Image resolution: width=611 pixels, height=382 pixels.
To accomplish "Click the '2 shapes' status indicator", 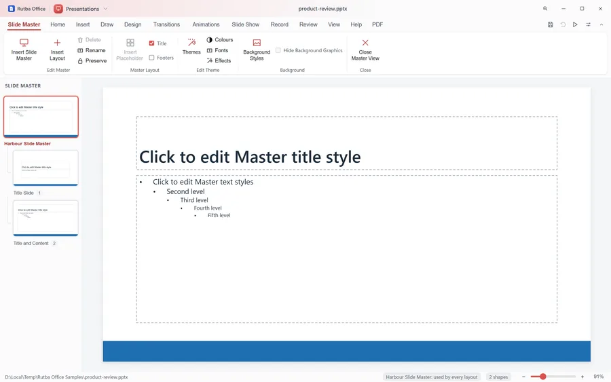I will [498, 377].
